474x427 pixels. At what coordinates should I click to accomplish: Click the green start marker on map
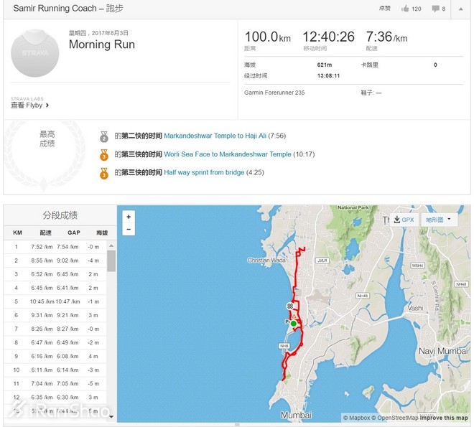pyautogui.click(x=293, y=324)
